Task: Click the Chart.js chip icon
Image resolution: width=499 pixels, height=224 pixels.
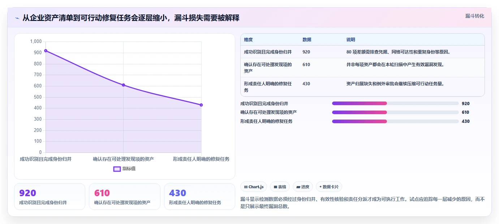Action: 246,187
